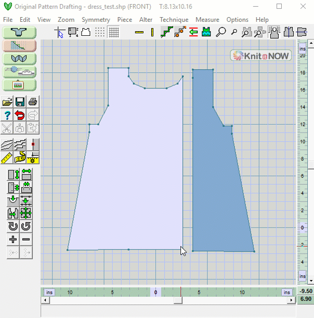Select the crosshair pointer tool
Image resolution: width=314 pixels, height=318 pixels.
pos(60,32)
